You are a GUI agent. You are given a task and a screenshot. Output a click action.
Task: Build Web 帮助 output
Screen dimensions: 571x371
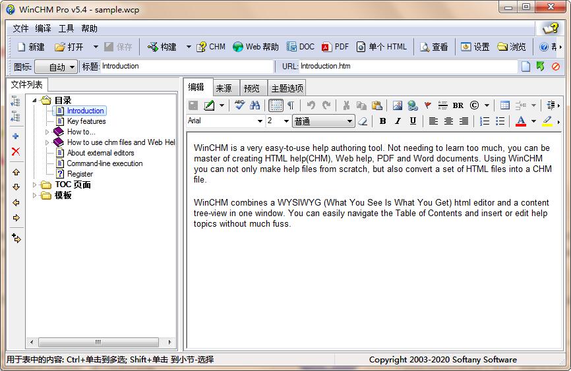255,47
